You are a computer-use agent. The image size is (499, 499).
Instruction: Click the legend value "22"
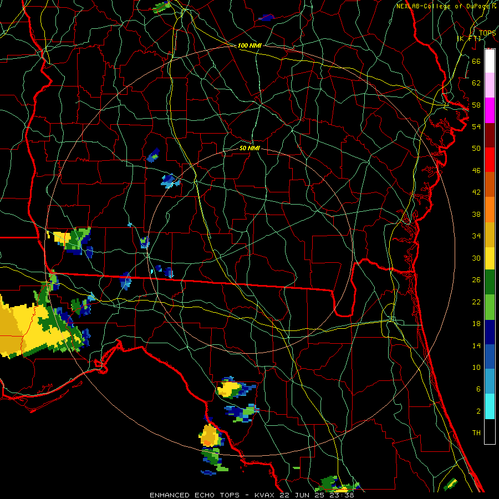[476, 302]
